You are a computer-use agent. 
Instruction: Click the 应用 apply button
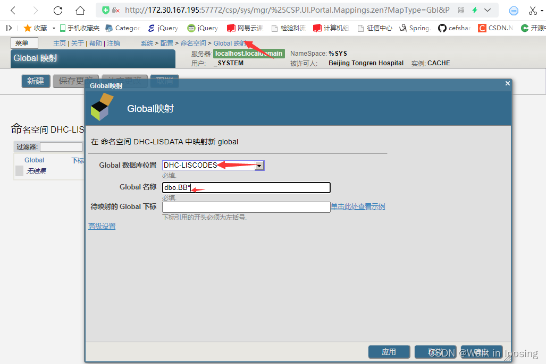point(389,352)
